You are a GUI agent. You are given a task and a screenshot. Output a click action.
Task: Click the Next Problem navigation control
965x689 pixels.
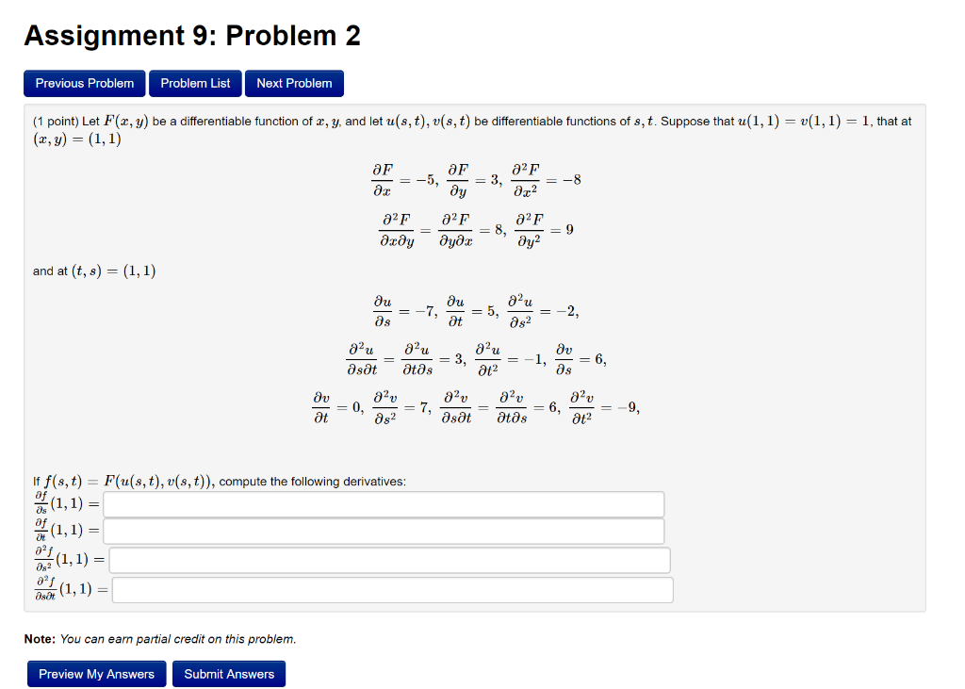(x=294, y=83)
